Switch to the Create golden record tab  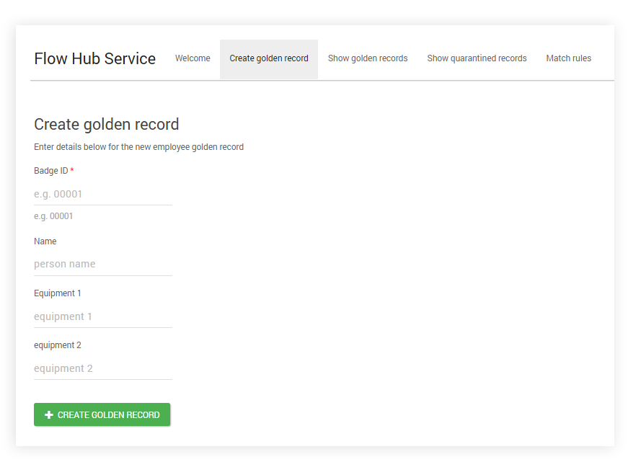268,58
